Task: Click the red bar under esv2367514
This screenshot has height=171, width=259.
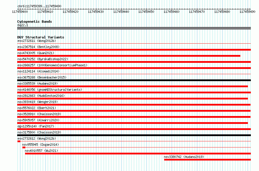Action: coord(134,50)
